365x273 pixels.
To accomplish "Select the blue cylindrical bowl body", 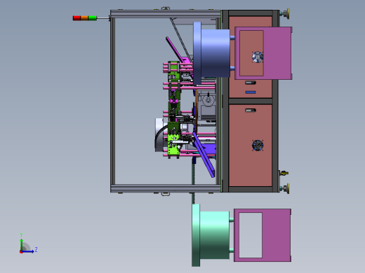I will [215, 53].
